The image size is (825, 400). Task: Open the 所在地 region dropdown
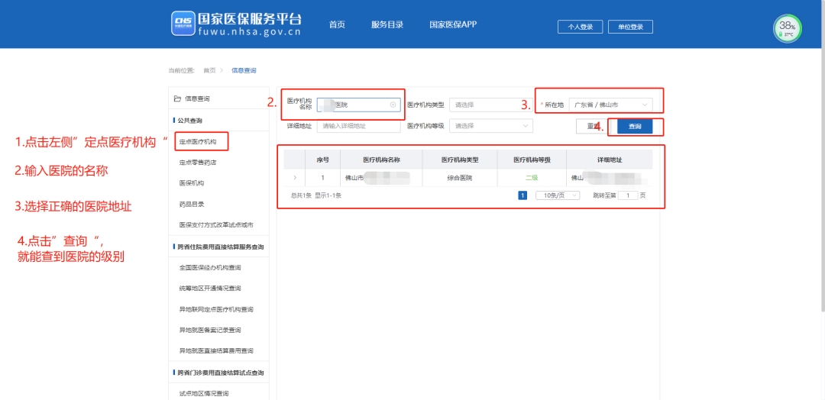pyautogui.click(x=611, y=105)
